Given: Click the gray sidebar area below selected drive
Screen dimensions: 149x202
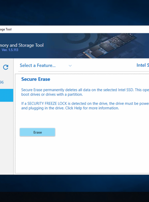Looking at the screenshot, I should 7,138.
